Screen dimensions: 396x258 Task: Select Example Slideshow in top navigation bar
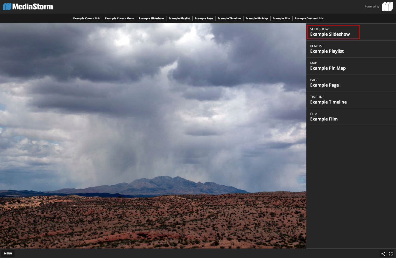coord(151,18)
